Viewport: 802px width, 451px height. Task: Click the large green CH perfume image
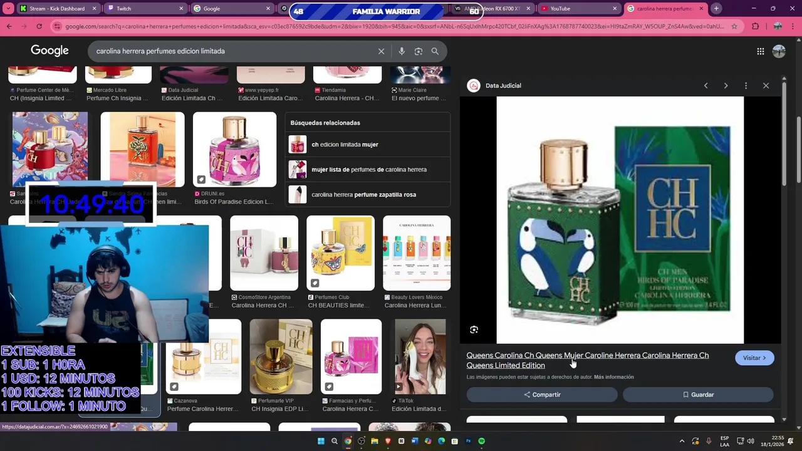620,220
